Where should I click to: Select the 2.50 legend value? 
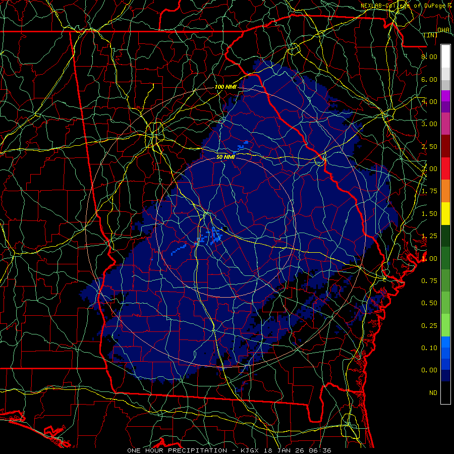click(429, 146)
